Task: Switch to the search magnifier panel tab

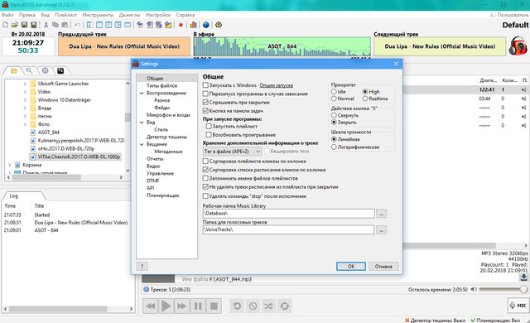Action: click(x=30, y=70)
